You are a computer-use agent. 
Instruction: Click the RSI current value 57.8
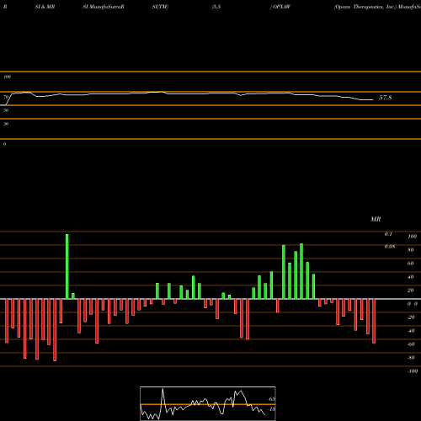coord(385,98)
